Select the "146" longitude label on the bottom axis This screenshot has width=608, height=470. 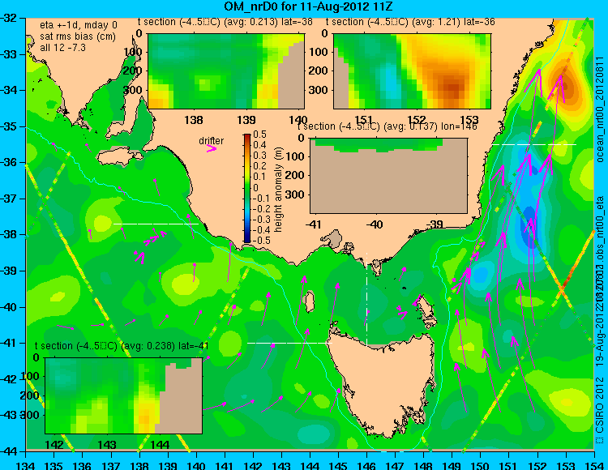coord(366,465)
